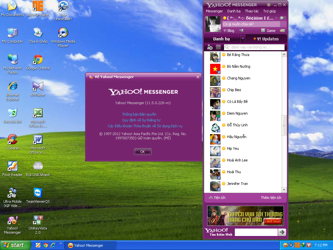
Task: Expand the Danh bạ tab dropdown arrow
Action: 243,39
